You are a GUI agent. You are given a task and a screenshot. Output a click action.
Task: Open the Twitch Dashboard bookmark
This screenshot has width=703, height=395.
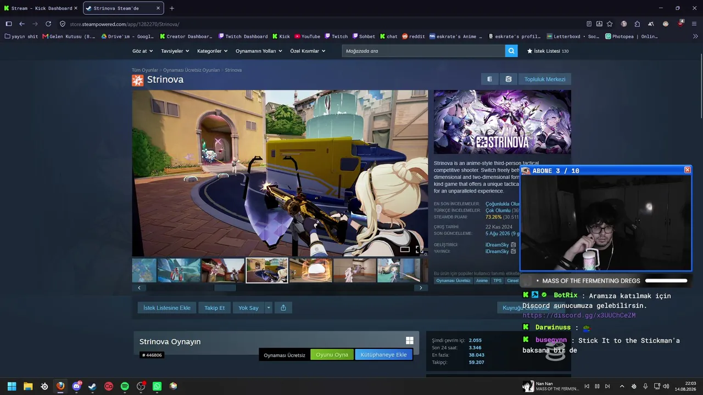click(242, 37)
